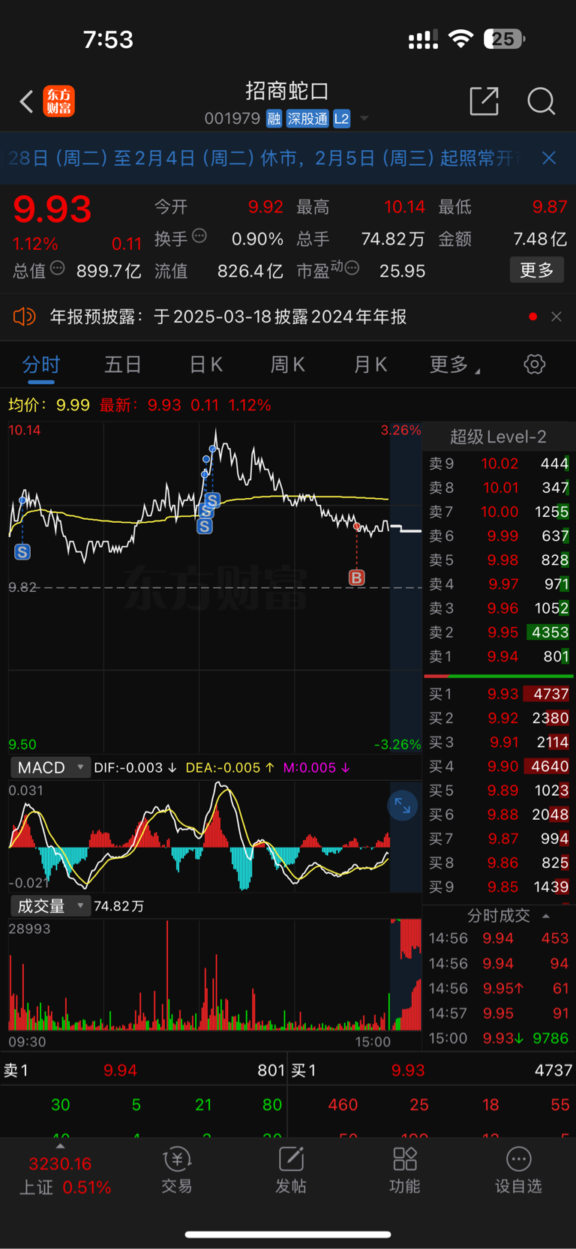Tap the 15:00 trade row 9786
This screenshot has width=576, height=1249.
tap(499, 1038)
